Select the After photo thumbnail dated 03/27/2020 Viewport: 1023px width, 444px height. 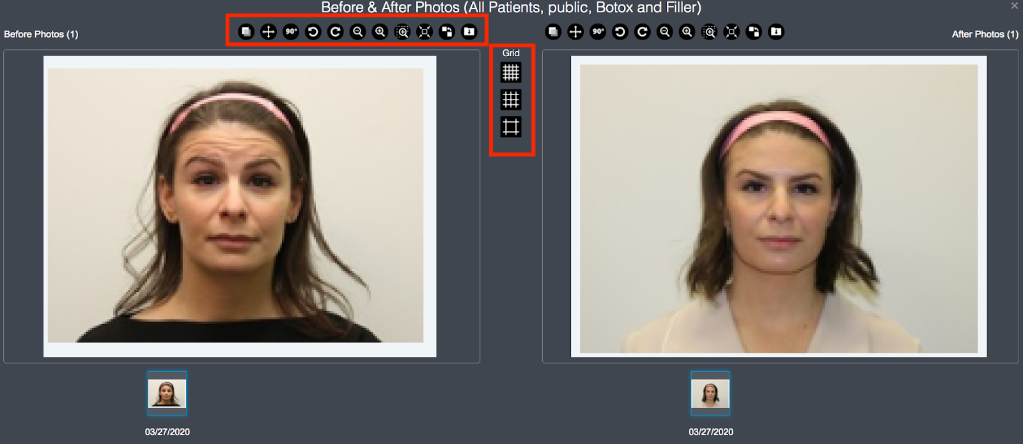pyautogui.click(x=710, y=394)
